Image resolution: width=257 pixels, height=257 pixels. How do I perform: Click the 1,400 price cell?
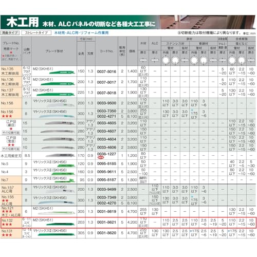(132, 71)
